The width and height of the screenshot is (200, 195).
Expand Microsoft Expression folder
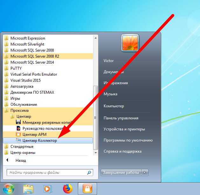[x=48, y=38]
